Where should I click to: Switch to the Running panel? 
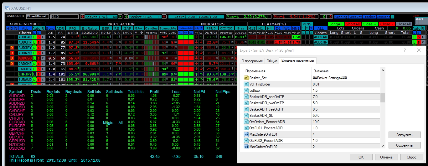(x=341, y=17)
